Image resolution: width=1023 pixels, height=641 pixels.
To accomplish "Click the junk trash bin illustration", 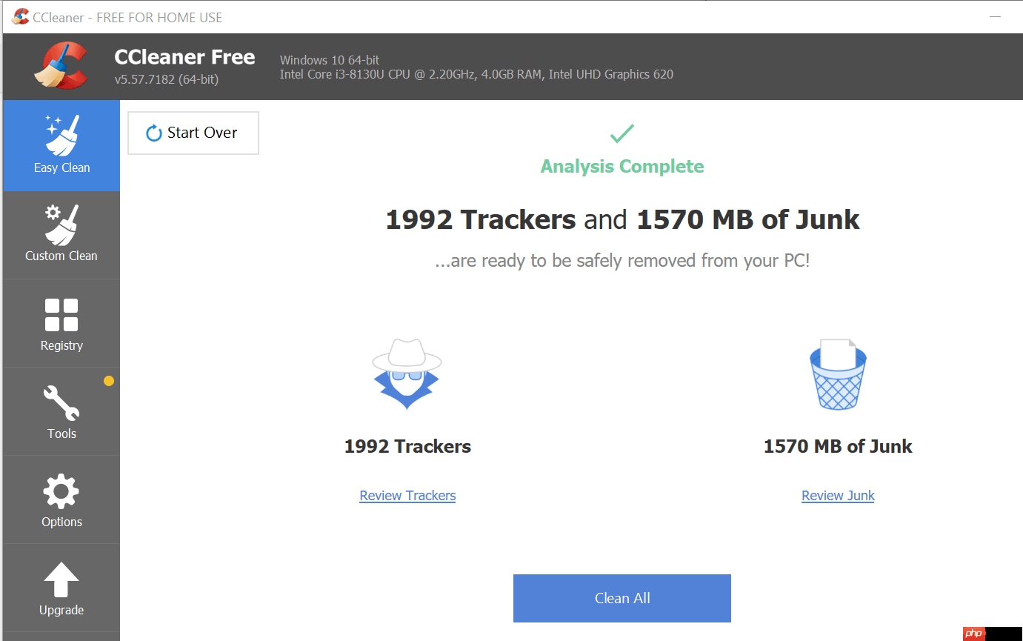I will coord(838,374).
